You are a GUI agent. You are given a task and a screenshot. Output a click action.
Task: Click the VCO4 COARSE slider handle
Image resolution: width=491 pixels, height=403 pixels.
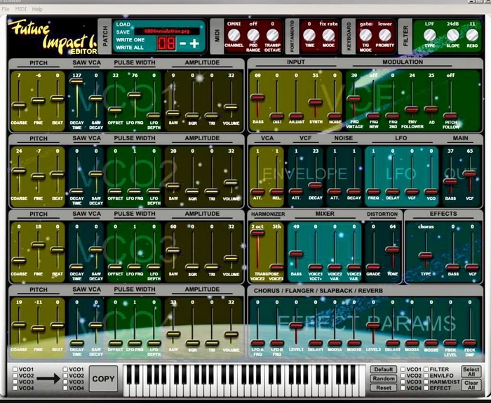[x=19, y=325]
